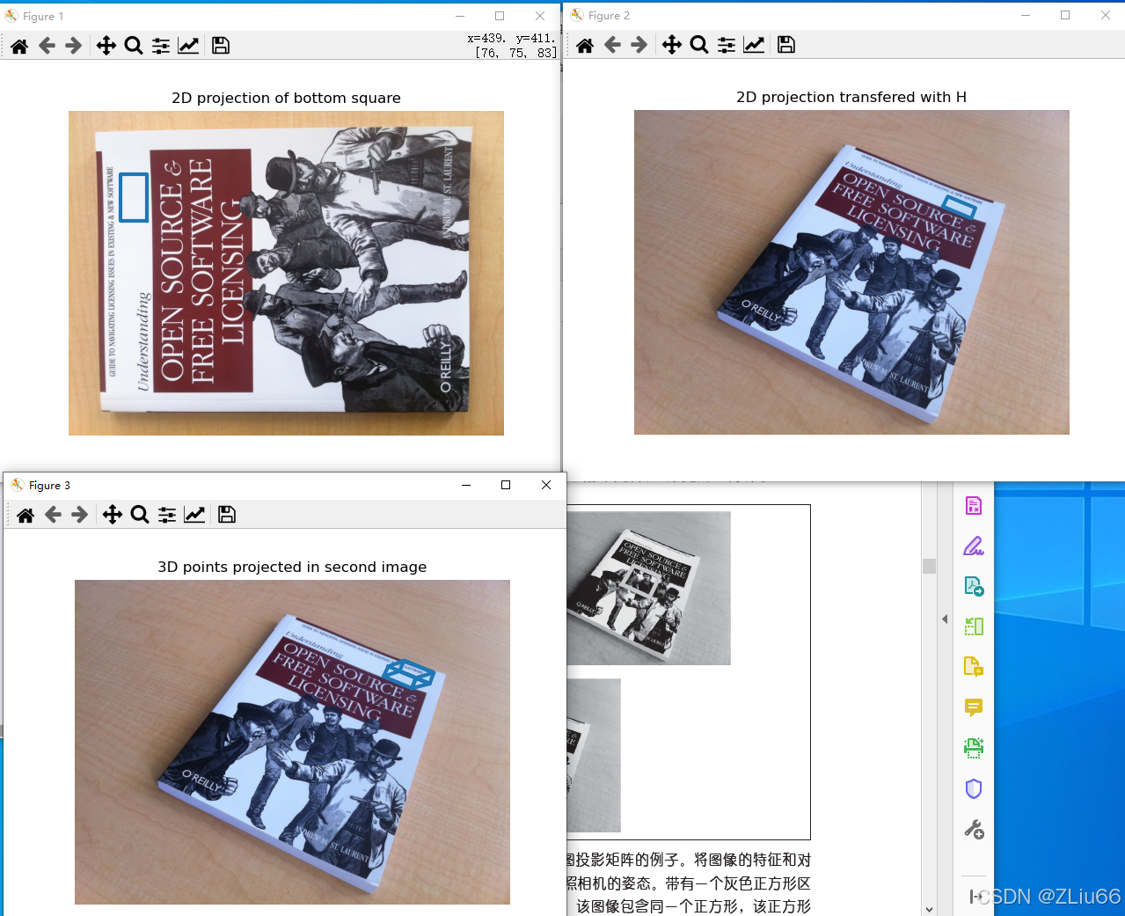Click the green scan printer icon in sidebar
This screenshot has width=1125, height=916.
tap(974, 748)
